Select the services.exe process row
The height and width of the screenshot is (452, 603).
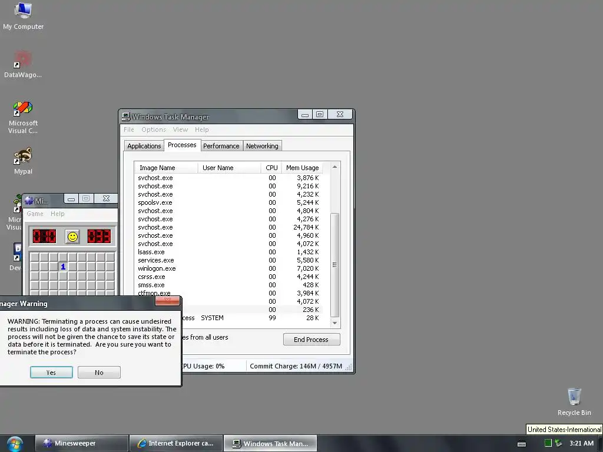click(x=228, y=260)
